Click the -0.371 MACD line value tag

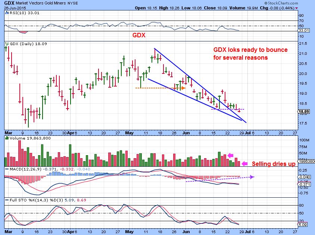click(304, 184)
